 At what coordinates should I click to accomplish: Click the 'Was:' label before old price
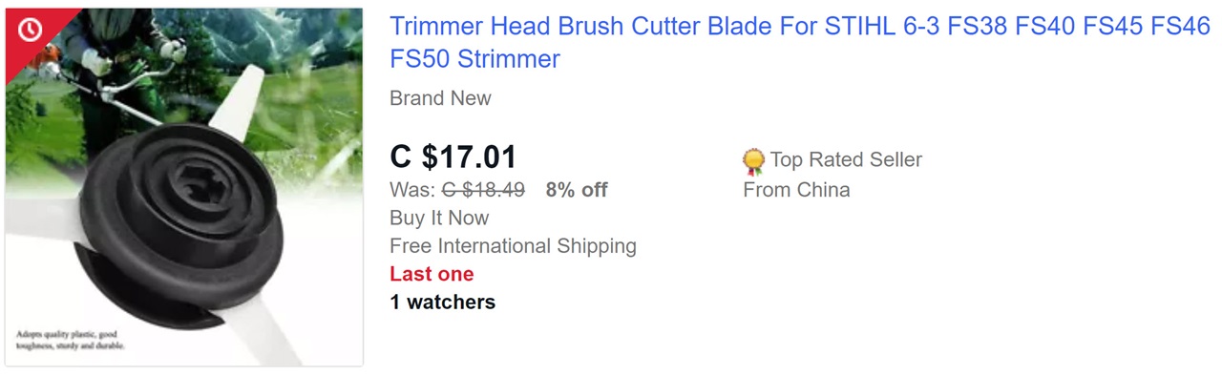tap(412, 190)
